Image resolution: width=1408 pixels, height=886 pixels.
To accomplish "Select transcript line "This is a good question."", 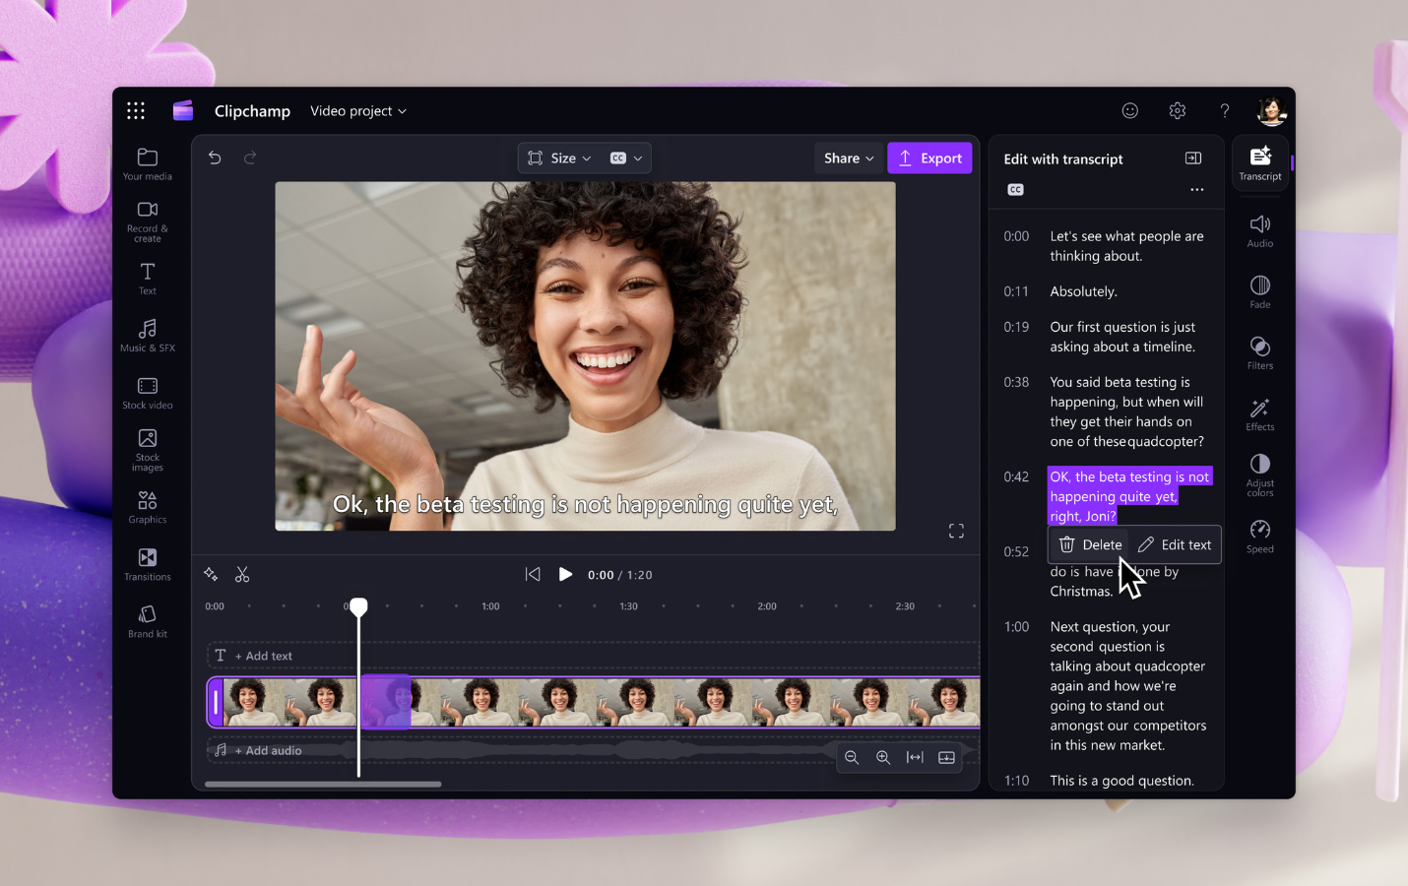I will point(1121,781).
